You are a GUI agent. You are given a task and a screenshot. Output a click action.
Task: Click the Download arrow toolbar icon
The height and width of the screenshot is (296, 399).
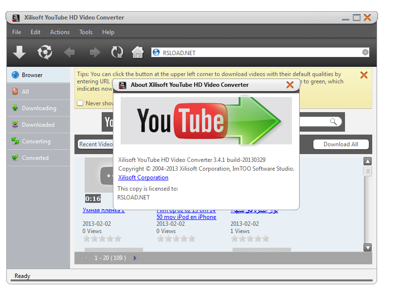19,52
